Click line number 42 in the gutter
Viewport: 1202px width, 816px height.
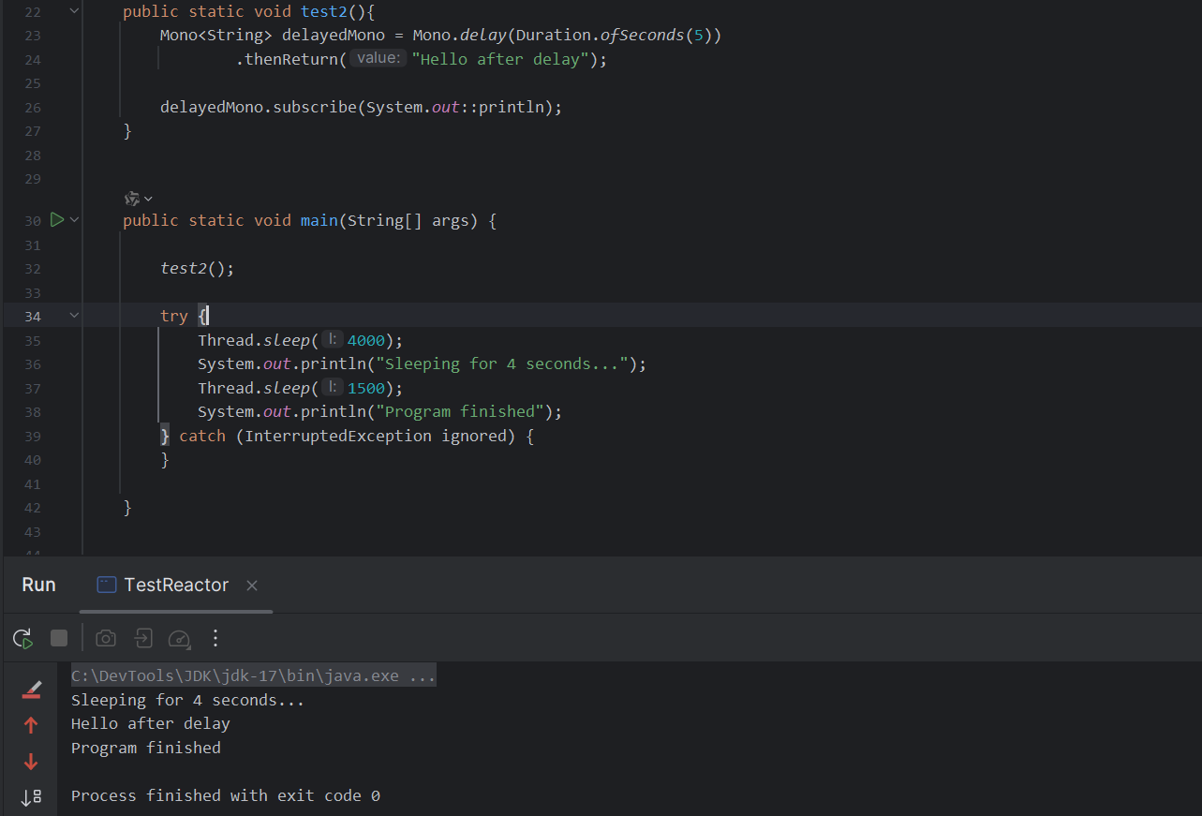[x=33, y=508]
